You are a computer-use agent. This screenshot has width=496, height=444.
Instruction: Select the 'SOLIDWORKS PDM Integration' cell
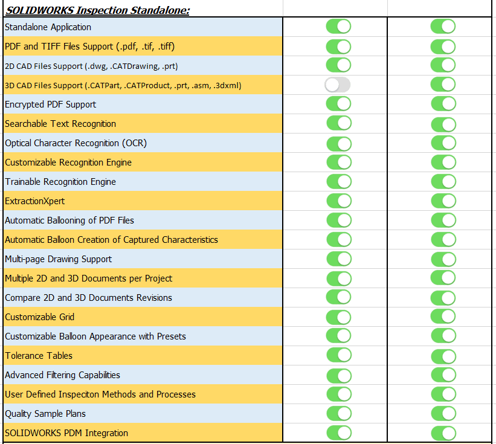143,433
